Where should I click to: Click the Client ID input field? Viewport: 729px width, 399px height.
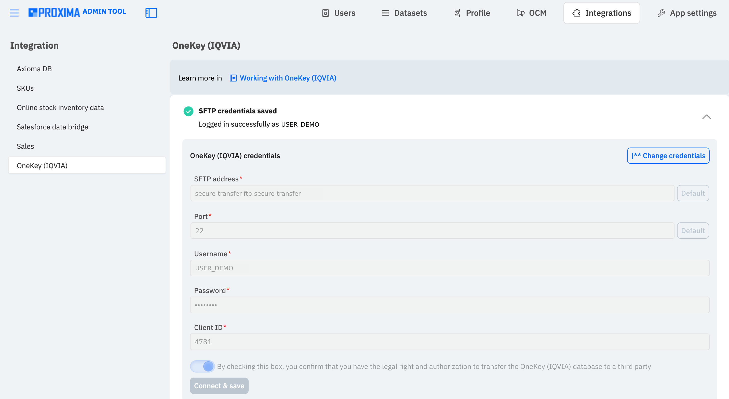(x=450, y=342)
